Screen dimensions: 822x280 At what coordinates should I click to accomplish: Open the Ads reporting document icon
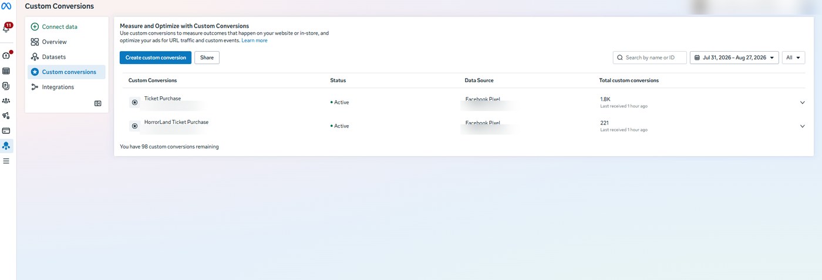tap(6, 86)
